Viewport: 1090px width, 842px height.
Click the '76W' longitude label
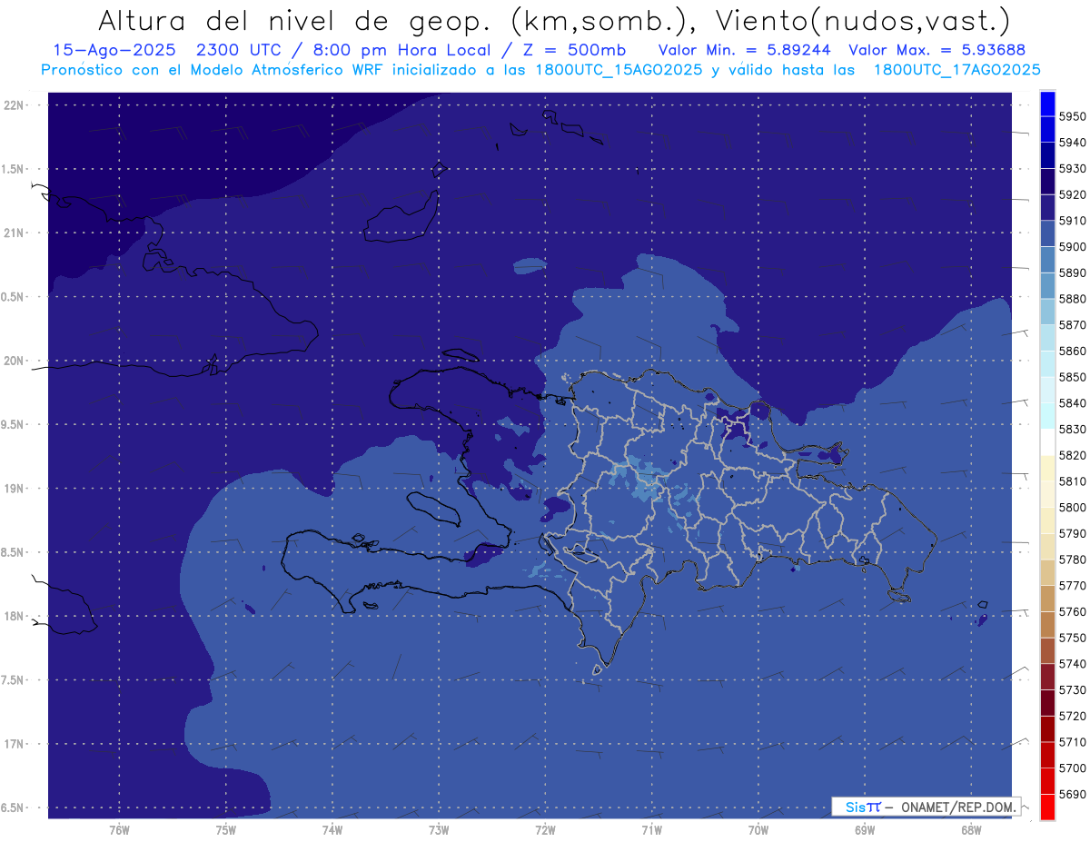(119, 829)
